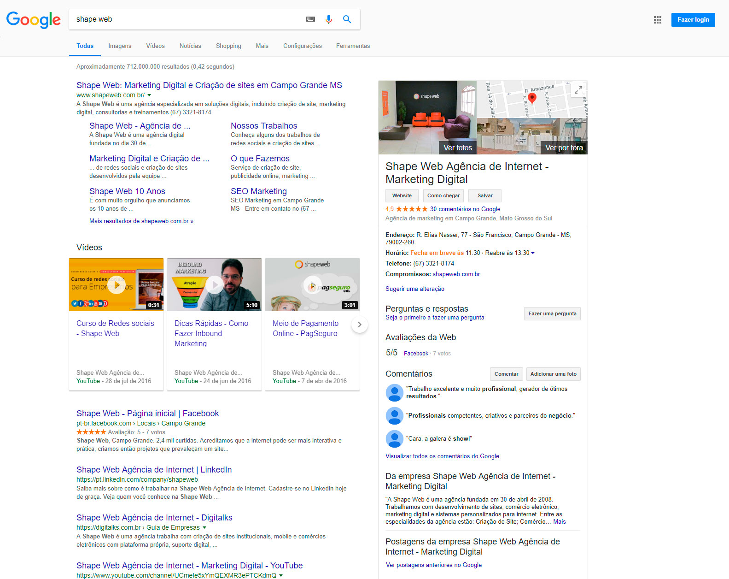
Task: Click 'Visualizar todos os comentários do Google'
Action: point(442,456)
